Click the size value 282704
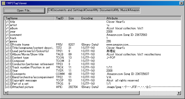 click(73, 87)
